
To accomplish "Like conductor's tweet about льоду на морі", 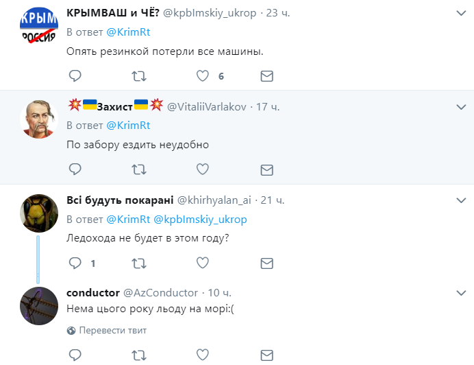I will coord(203,355).
